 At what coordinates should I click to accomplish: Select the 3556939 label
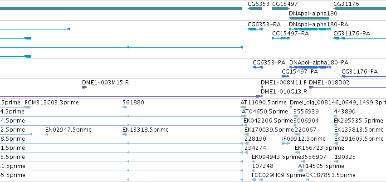[306, 112]
